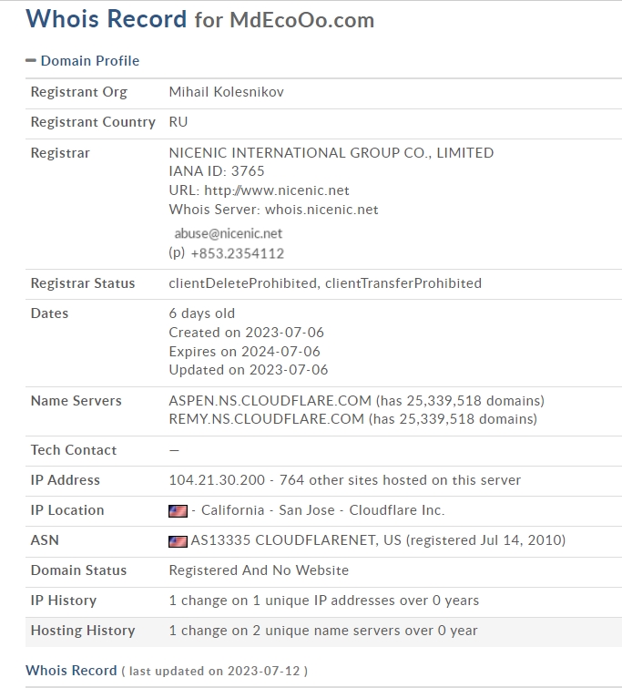Click the flag icon beside AS13335
622x688 pixels.
178,541
